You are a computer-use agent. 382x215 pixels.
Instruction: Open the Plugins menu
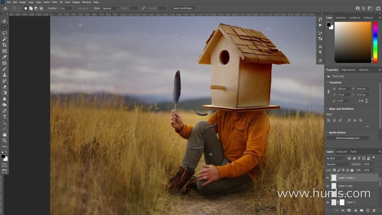pos(76,2)
